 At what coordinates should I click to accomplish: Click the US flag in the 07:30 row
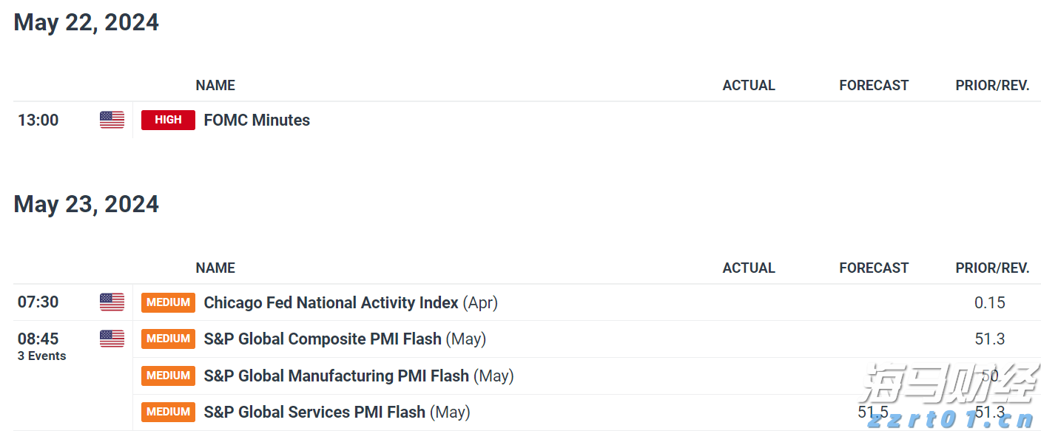112,302
